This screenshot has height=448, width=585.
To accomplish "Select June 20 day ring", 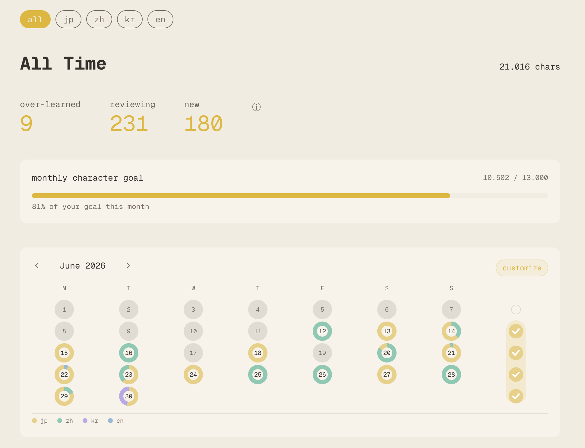I will 387,353.
